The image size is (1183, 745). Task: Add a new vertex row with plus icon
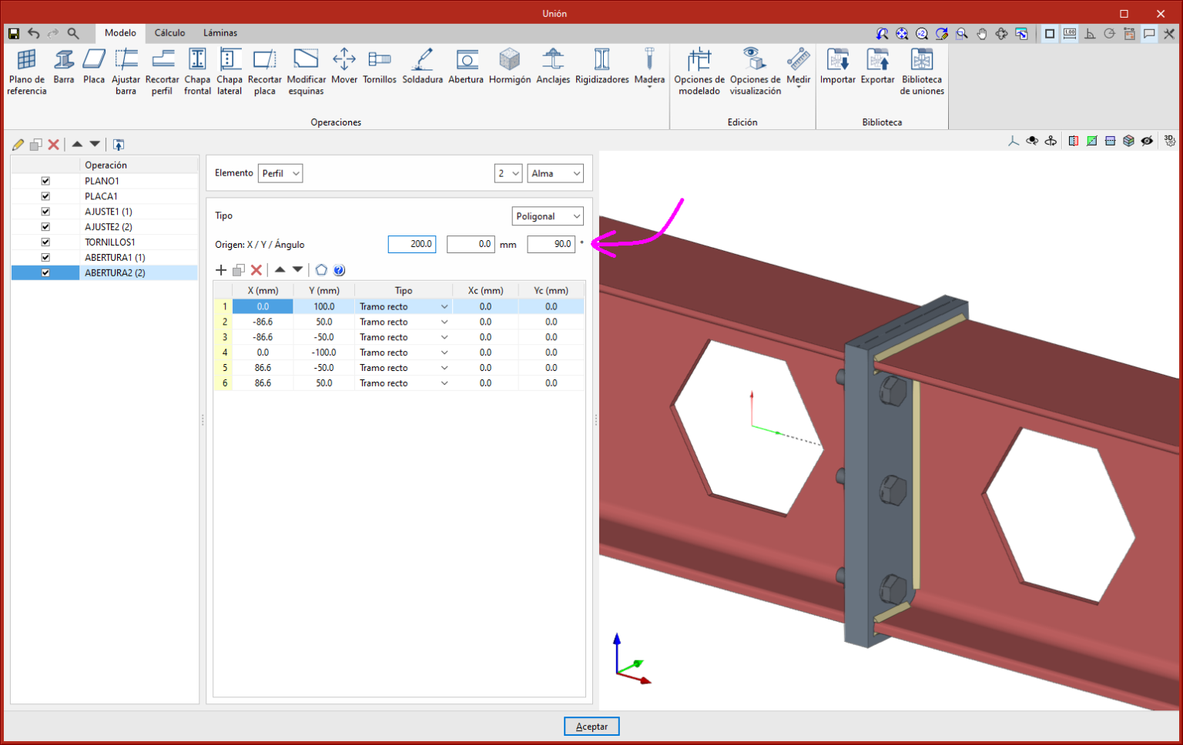point(221,270)
